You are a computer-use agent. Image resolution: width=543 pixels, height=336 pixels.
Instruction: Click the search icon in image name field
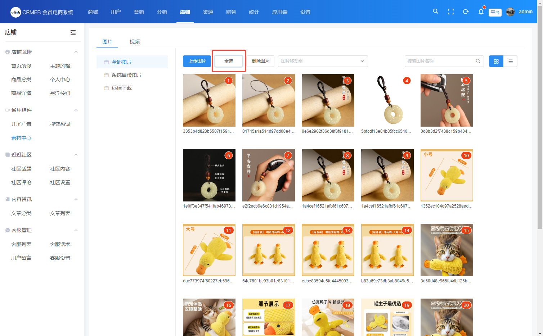click(478, 61)
